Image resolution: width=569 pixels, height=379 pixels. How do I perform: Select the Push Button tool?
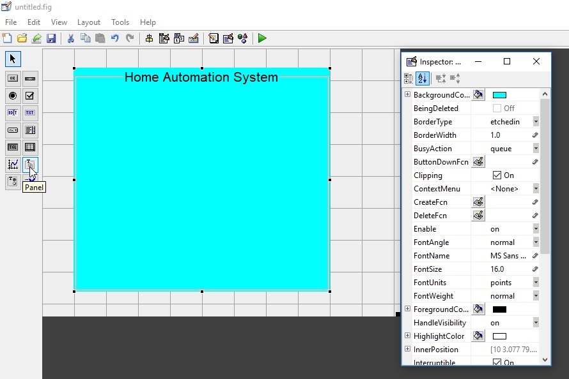pyautogui.click(x=12, y=78)
